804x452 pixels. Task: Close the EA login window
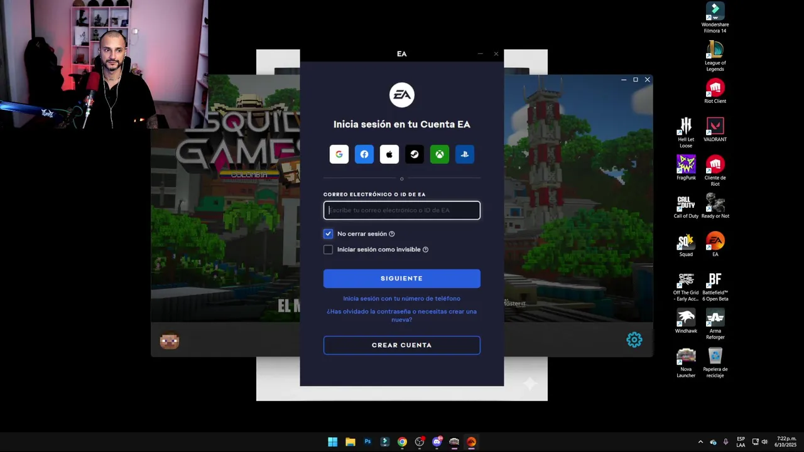point(496,54)
